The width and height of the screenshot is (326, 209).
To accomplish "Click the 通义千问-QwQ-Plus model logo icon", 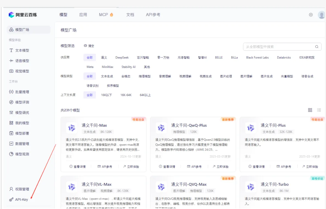I will click(161, 128).
